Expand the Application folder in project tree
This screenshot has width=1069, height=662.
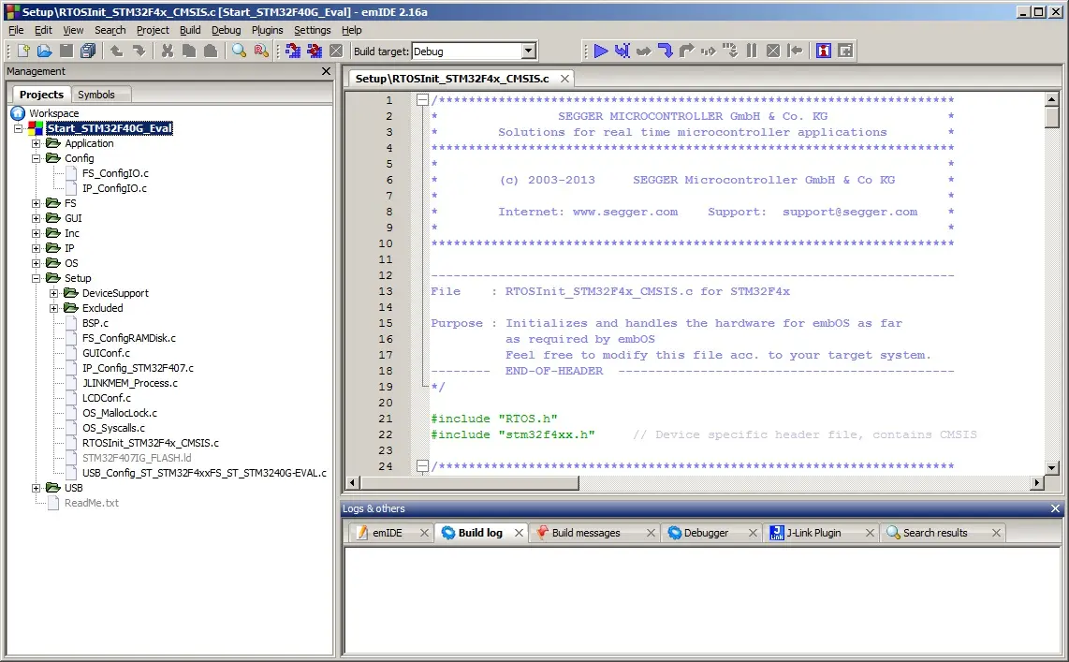pyautogui.click(x=37, y=143)
